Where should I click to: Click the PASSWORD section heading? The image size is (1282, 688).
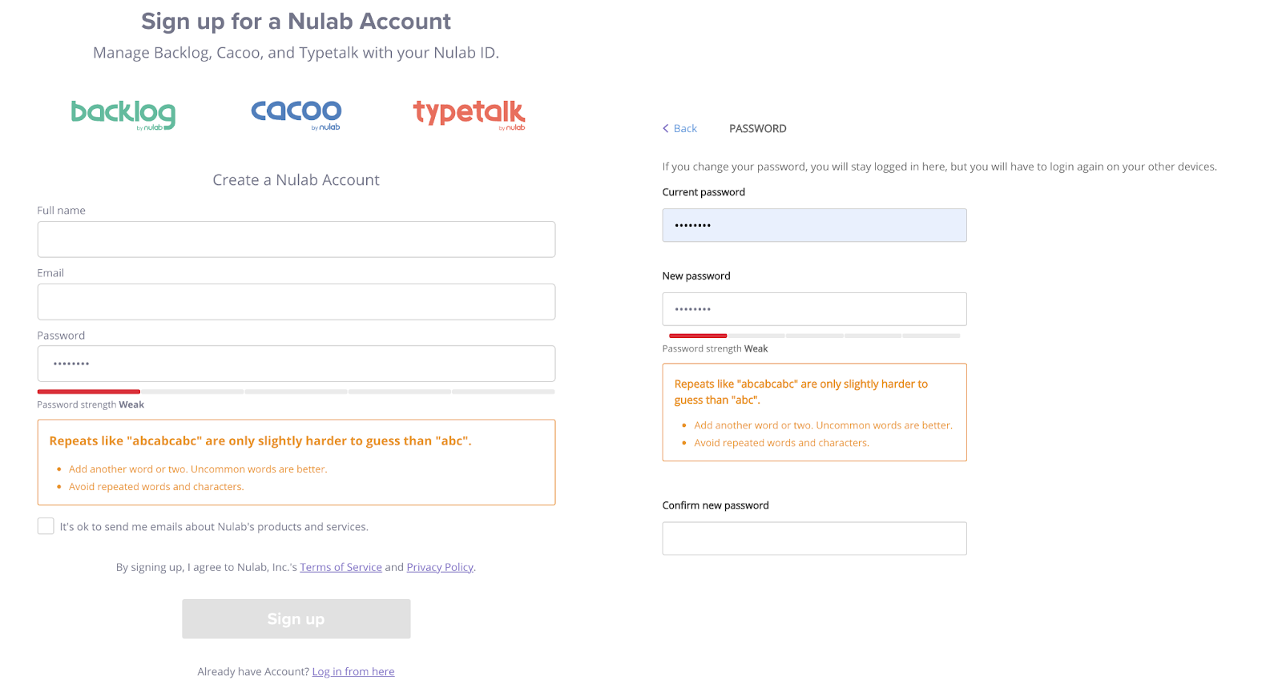click(x=758, y=128)
